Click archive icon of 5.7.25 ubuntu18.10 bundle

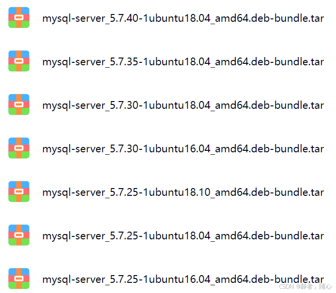coord(19,191)
